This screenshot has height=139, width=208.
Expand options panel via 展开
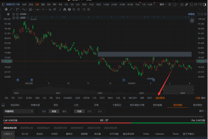[203, 111]
